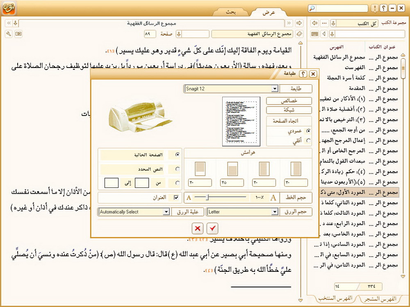The width and height of the screenshot is (410, 307).
Task: Click the magnifier icon in the top search box
Action: [x=312, y=8]
